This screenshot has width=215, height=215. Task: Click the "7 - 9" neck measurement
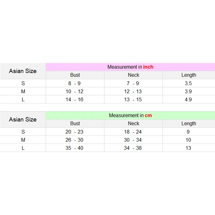coord(133,83)
